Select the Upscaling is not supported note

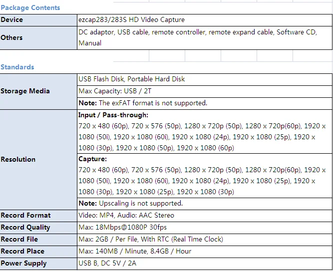(x=131, y=203)
